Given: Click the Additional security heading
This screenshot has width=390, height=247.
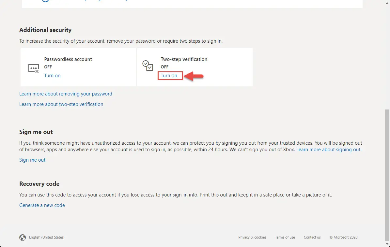Looking at the screenshot, I should tap(45, 30).
